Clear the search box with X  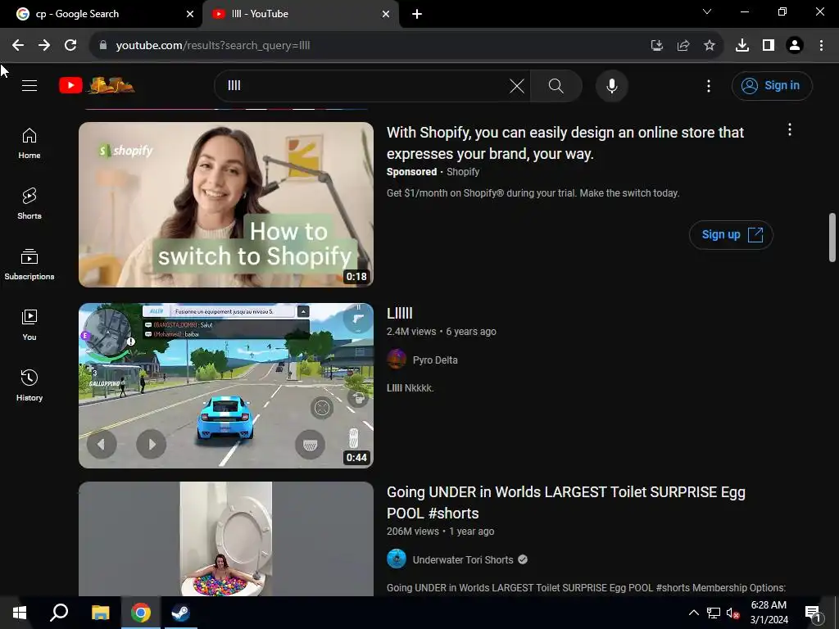(516, 85)
